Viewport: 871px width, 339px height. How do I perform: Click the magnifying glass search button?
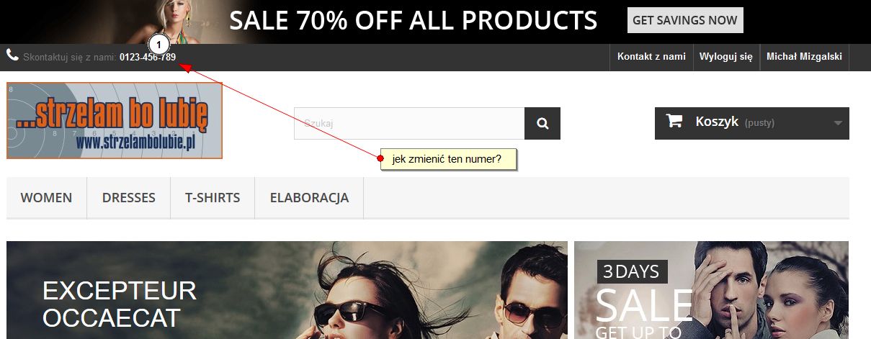coord(542,124)
